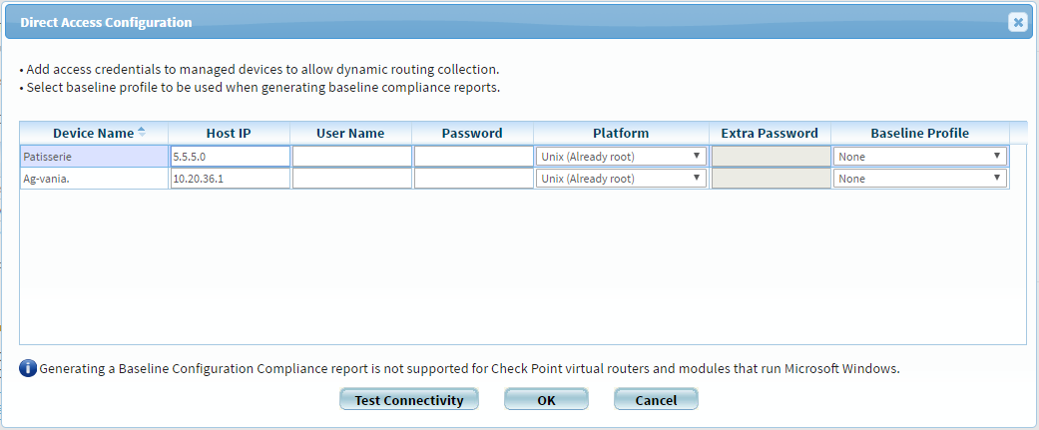Click the Cancel button
The image size is (1039, 430).
click(656, 400)
